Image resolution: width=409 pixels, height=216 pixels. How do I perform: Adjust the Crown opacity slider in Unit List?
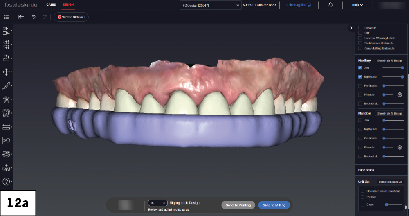coord(393,205)
